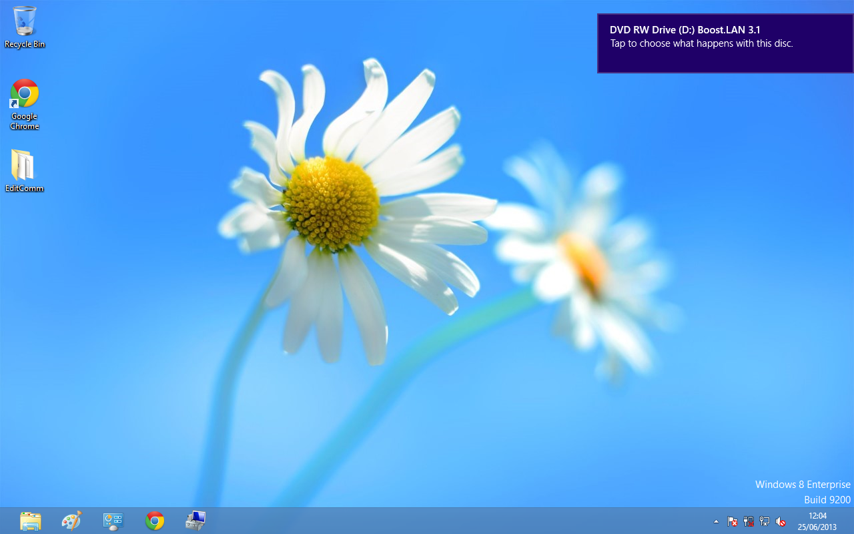Launch Google Chrome from the taskbar
854x534 pixels.
(x=154, y=520)
